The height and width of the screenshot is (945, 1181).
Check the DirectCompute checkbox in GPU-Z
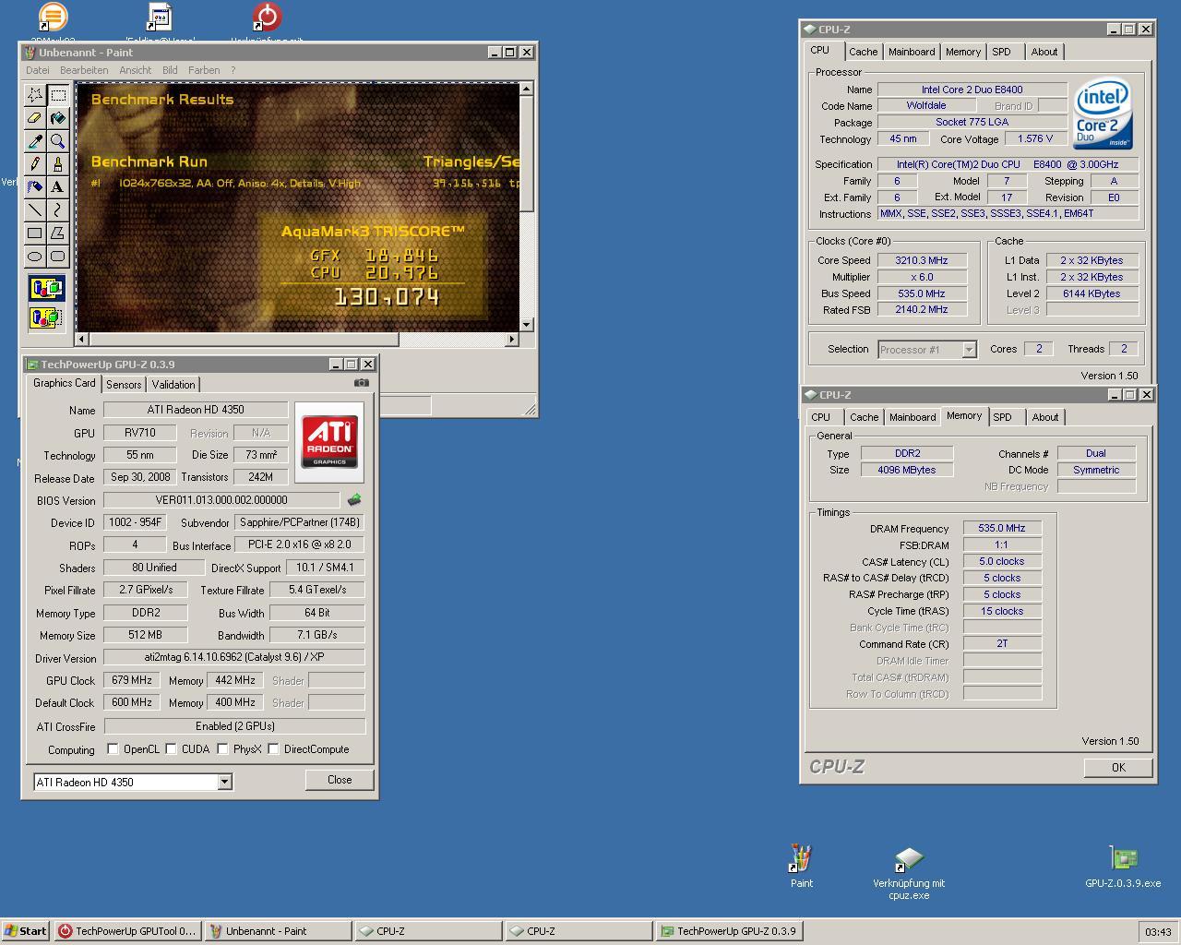273,749
